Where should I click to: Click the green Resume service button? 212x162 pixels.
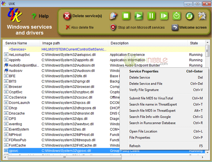point(164,16)
